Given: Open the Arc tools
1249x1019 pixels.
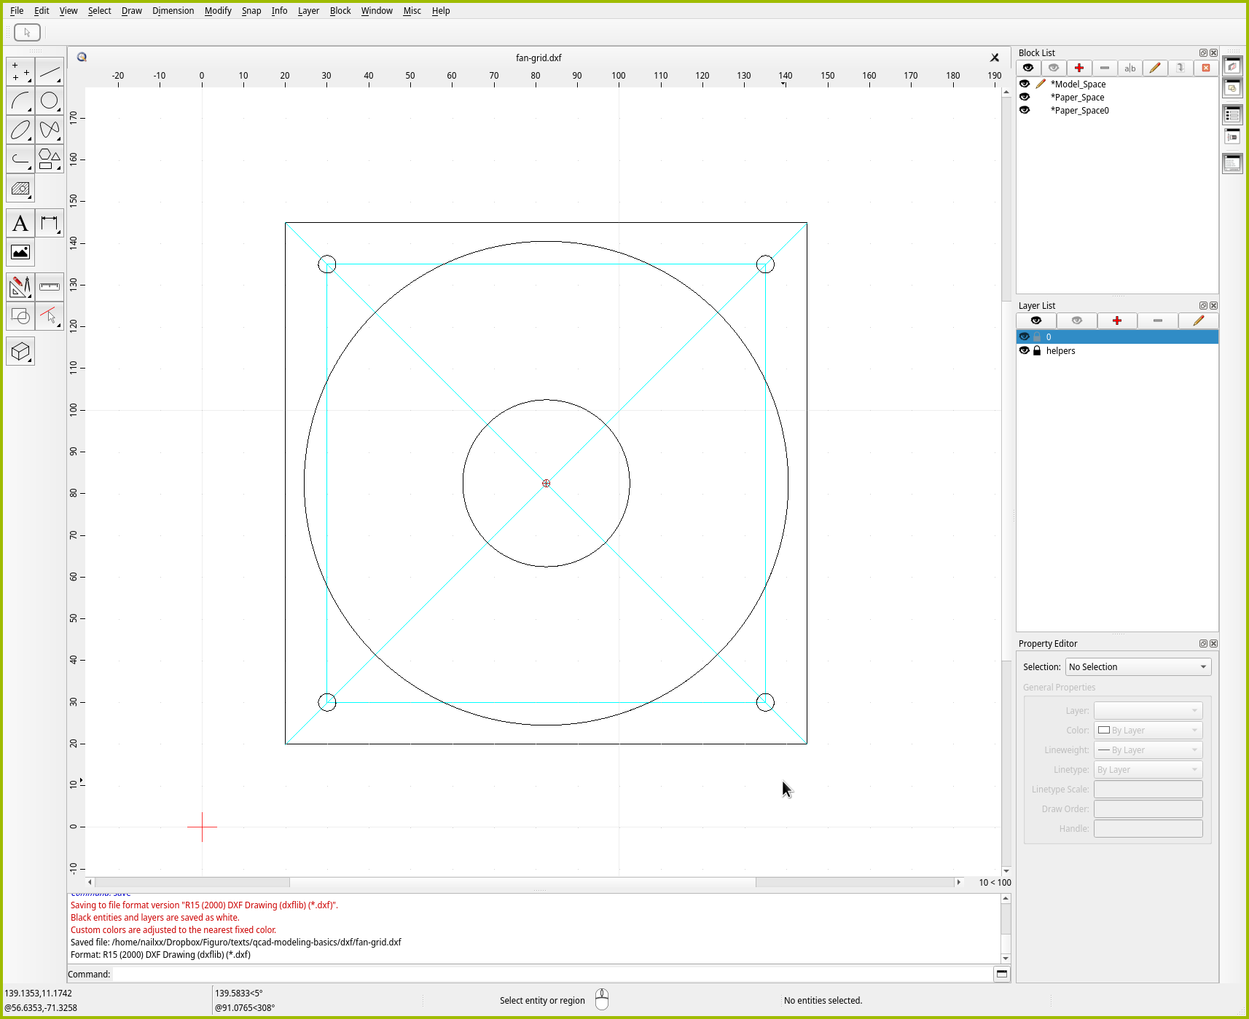Looking at the screenshot, I should 20,101.
